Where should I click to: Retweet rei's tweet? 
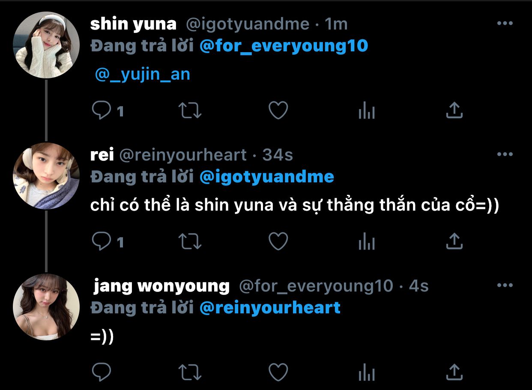point(190,241)
